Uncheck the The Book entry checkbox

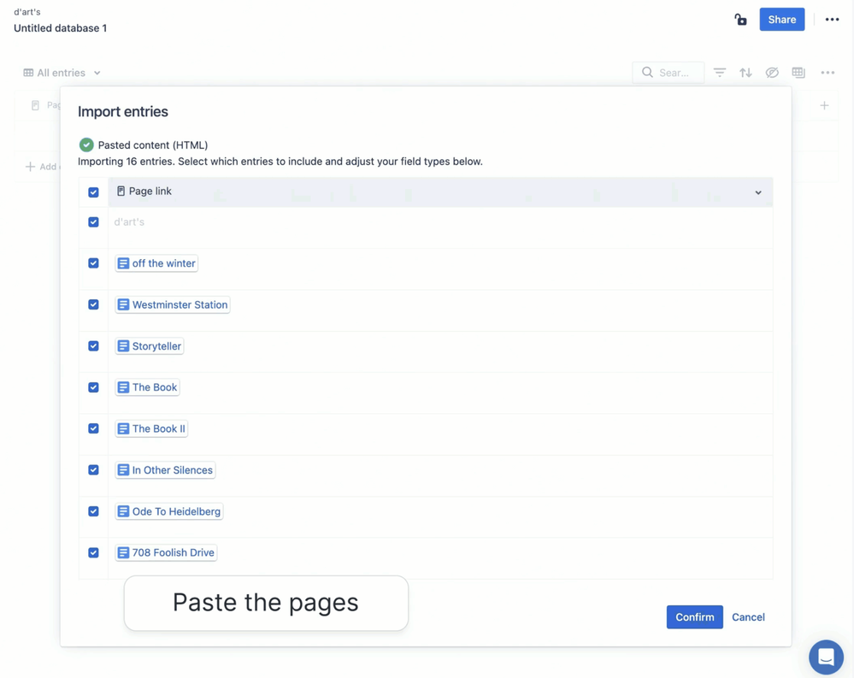[x=94, y=387]
